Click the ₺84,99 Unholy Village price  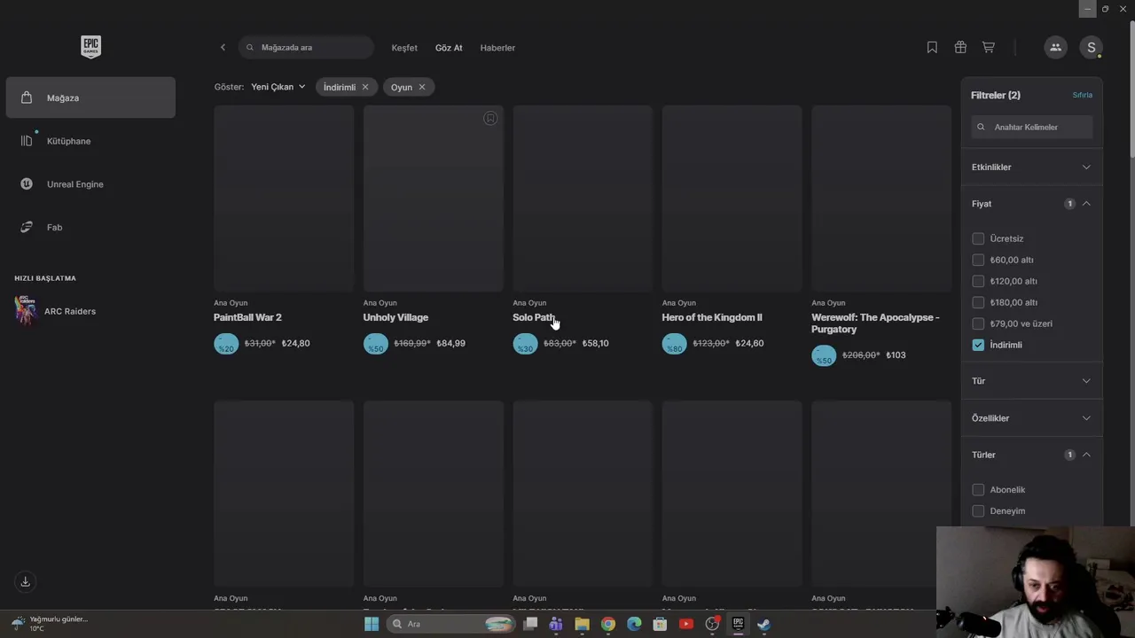450,343
